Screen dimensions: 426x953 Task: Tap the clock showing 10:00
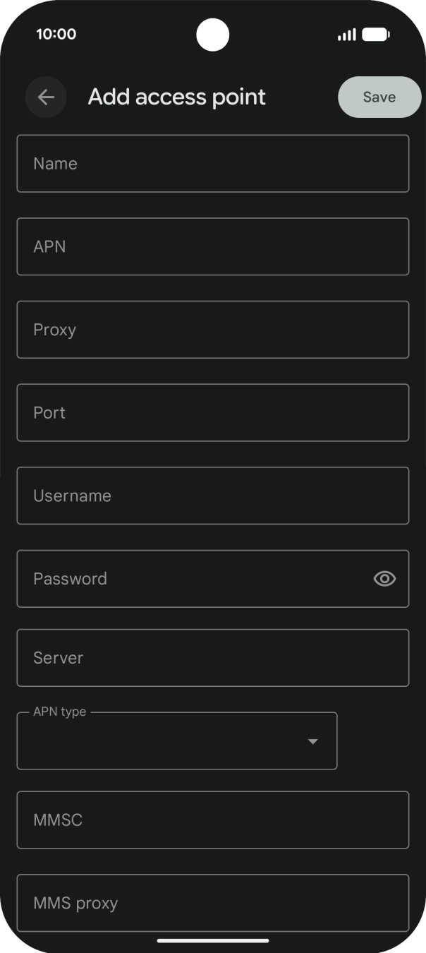click(55, 33)
